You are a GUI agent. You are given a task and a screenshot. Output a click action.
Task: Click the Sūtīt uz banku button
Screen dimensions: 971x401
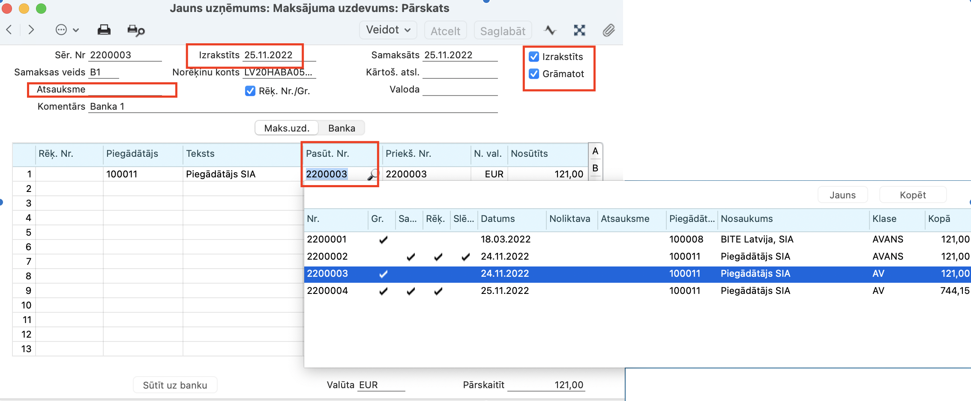tap(175, 385)
